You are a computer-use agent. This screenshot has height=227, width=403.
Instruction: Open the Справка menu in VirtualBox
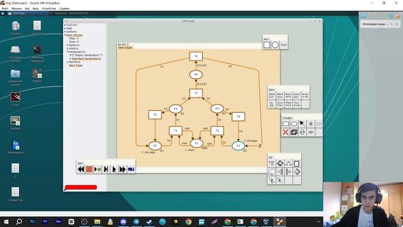tap(64, 8)
